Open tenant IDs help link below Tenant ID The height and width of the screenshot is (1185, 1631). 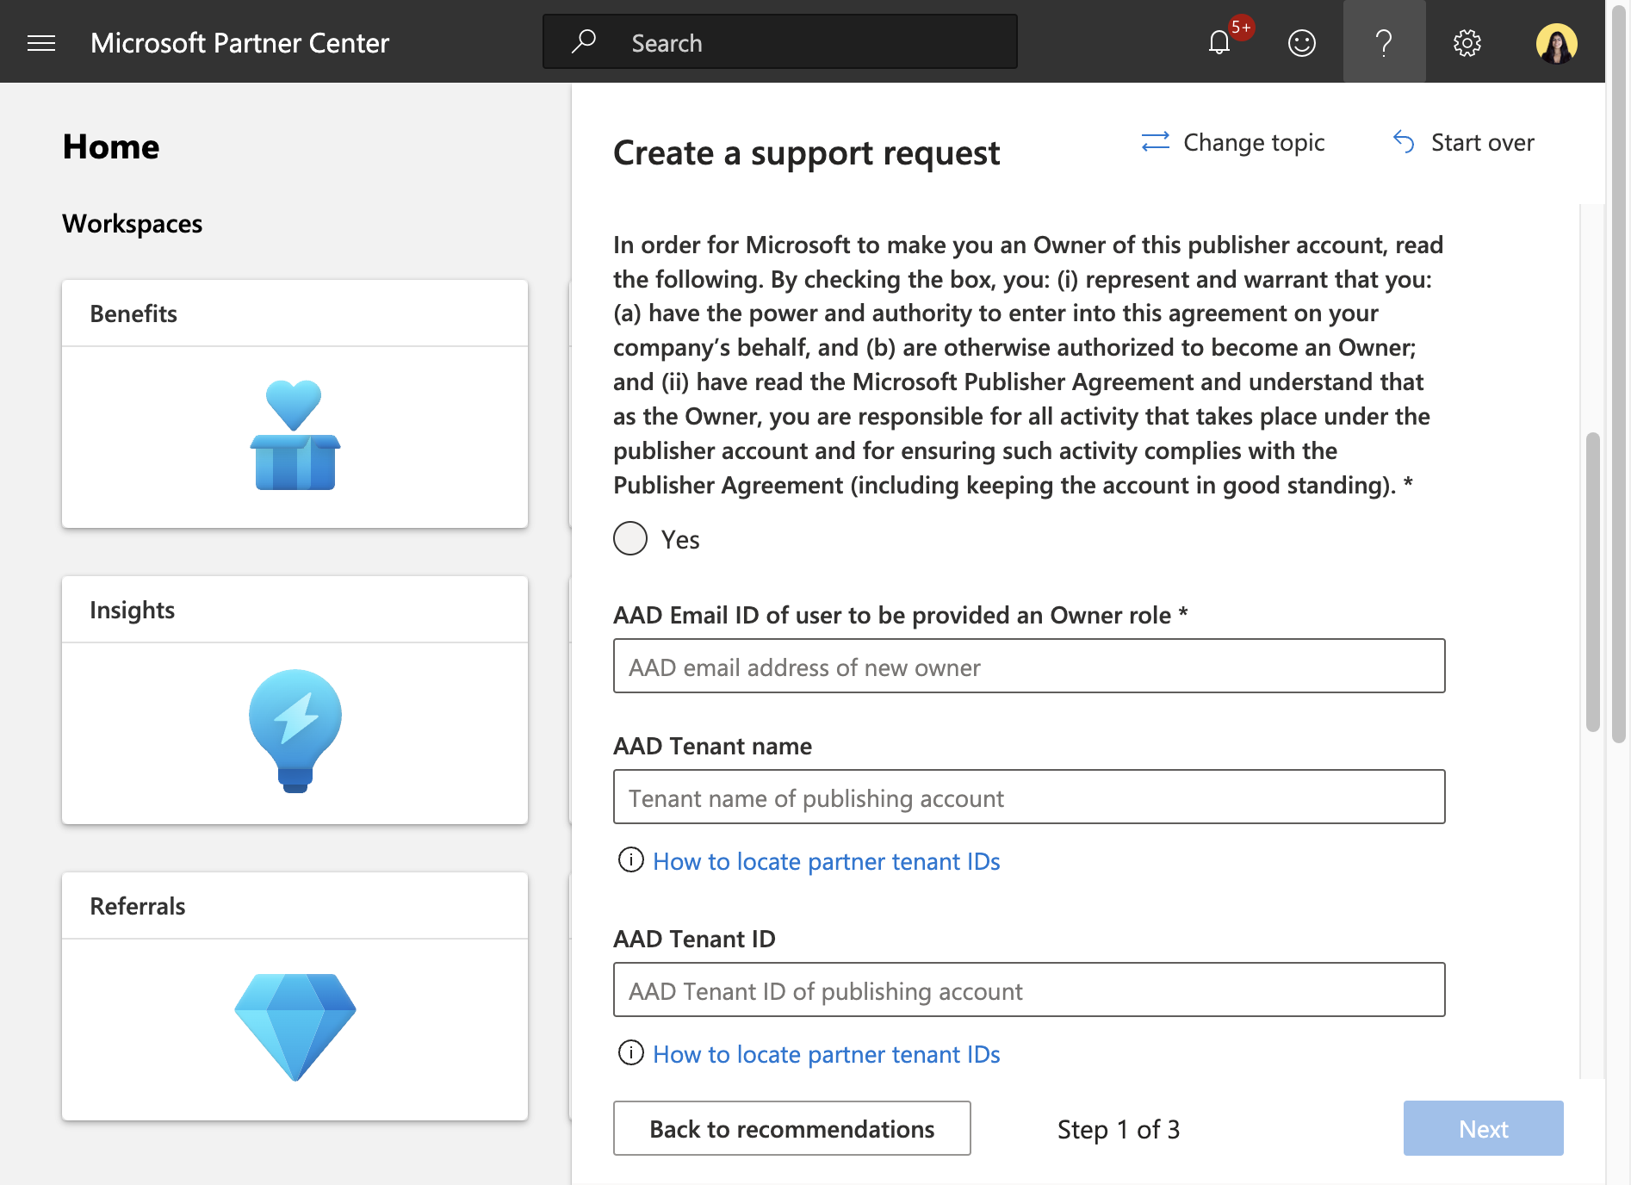point(826,1054)
